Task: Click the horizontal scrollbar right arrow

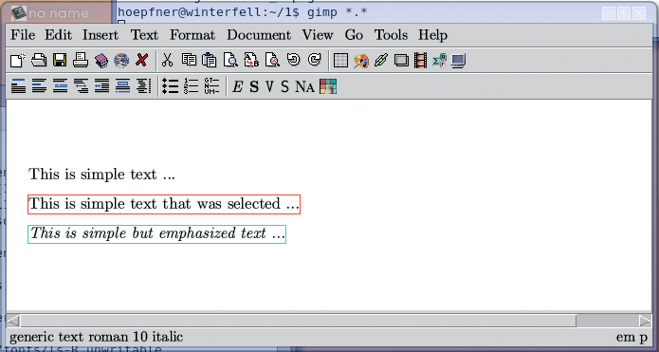Action: pyautogui.click(x=645, y=322)
